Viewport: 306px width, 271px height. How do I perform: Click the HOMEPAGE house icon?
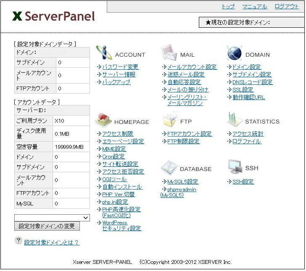click(x=103, y=120)
